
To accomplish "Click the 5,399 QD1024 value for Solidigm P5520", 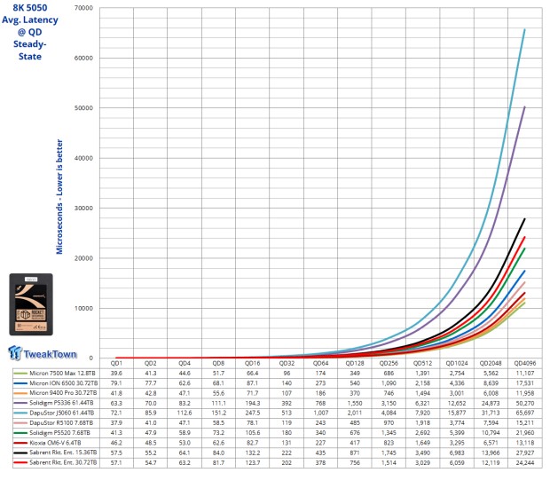I will click(x=457, y=433).
